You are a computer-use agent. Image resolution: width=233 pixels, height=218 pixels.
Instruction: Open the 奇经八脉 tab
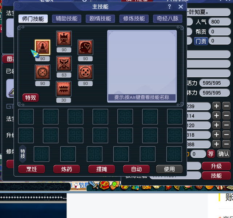[168, 19]
